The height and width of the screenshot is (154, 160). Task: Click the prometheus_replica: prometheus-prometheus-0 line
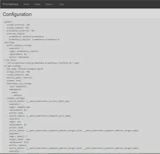point(34,40)
